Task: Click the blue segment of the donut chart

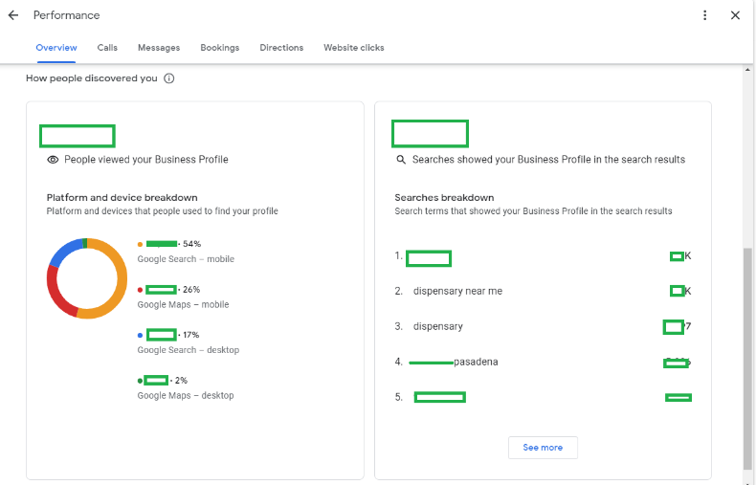Action: pos(64,252)
